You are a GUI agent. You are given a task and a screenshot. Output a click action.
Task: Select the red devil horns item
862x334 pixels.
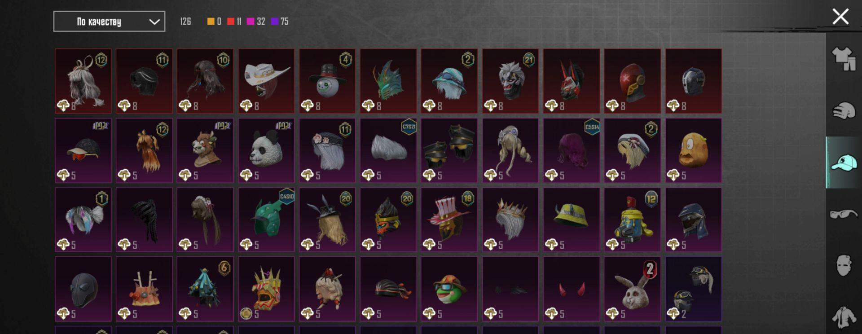pos(571,289)
